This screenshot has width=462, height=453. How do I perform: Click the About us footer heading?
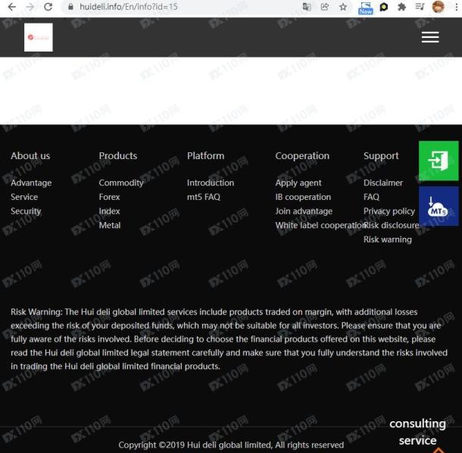[x=30, y=155]
